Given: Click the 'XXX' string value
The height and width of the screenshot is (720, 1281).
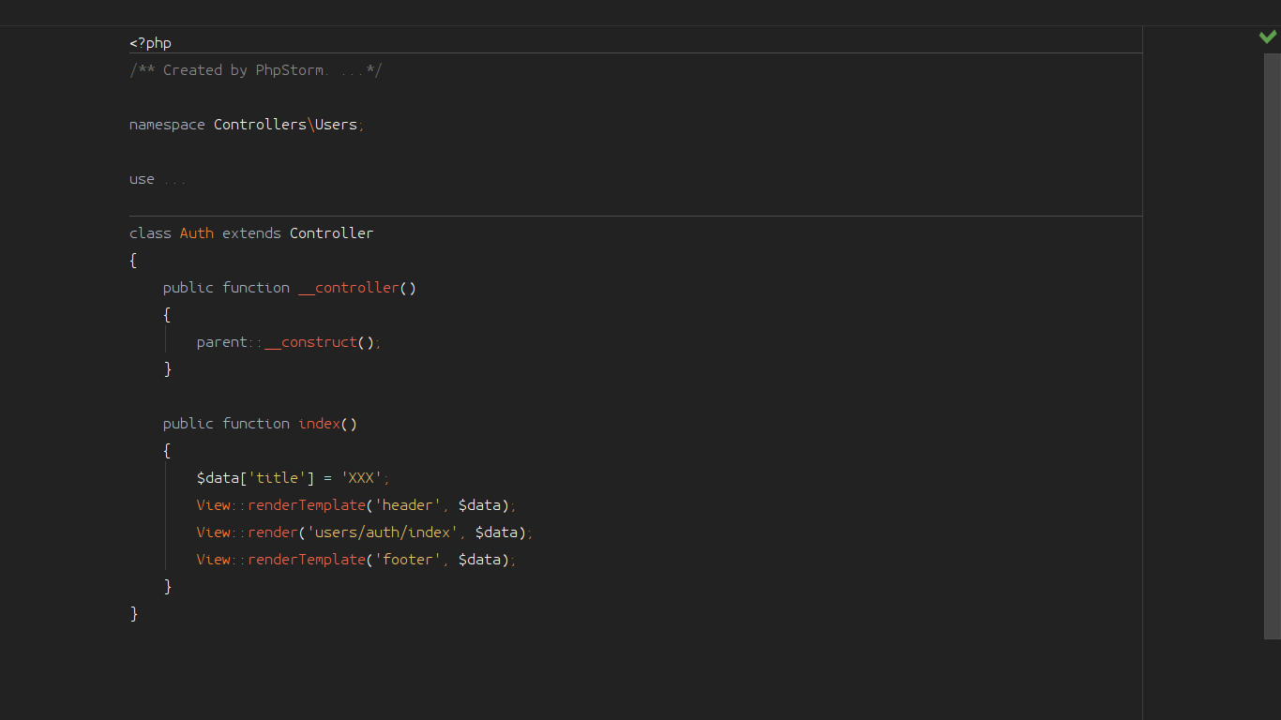Looking at the screenshot, I should (x=361, y=478).
